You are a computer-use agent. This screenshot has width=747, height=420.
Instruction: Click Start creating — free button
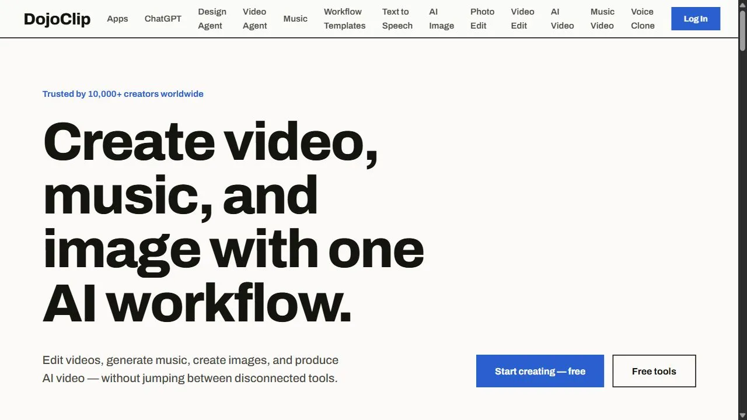click(540, 371)
